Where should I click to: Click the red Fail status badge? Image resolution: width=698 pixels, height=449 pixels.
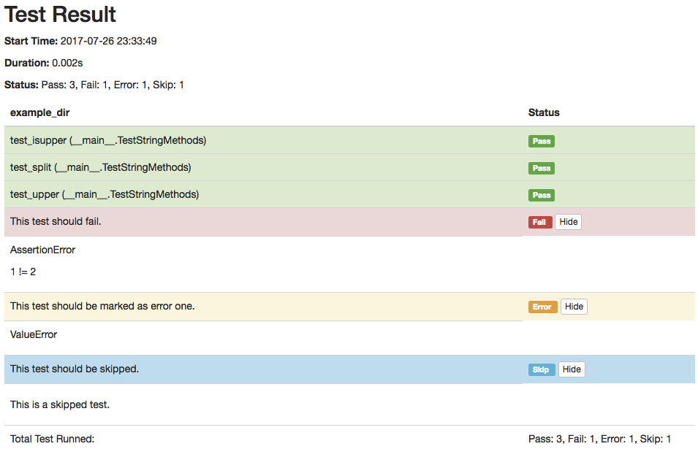click(x=540, y=222)
